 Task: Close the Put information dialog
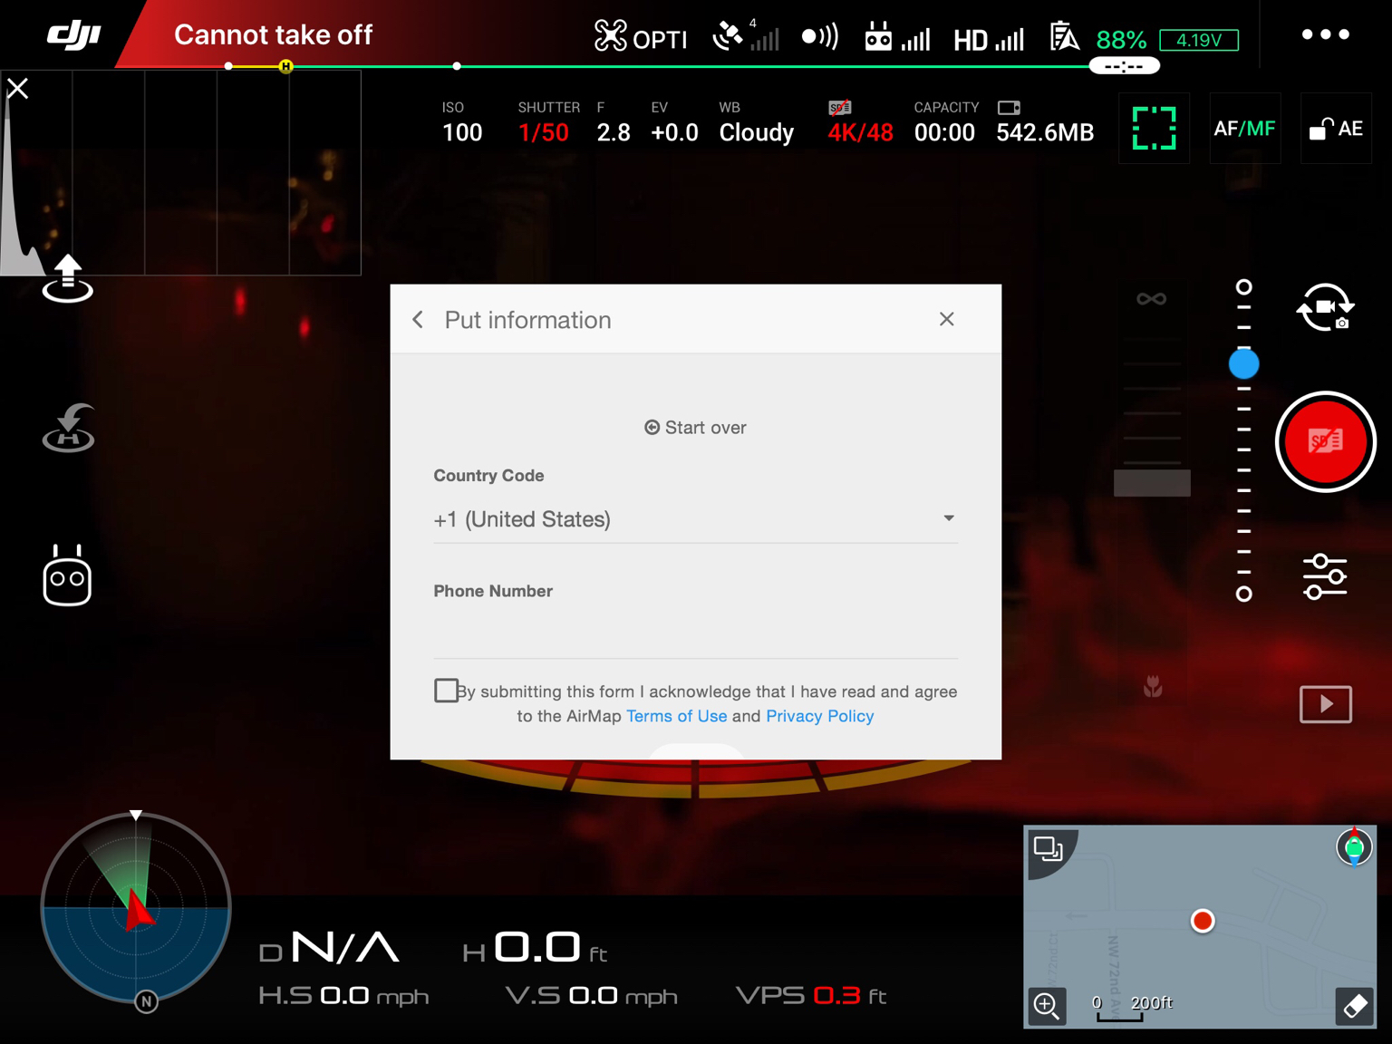[946, 319]
